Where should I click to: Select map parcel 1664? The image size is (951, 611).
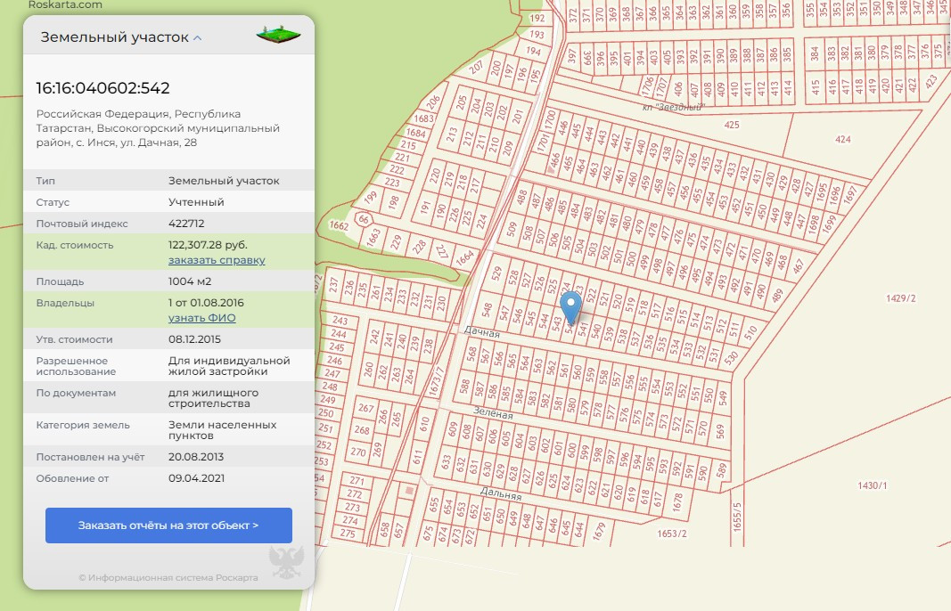click(x=464, y=259)
